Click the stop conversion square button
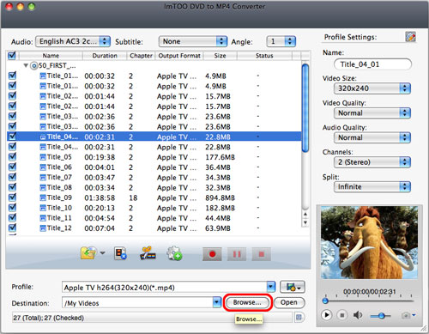429x334 pixels. coord(262,254)
